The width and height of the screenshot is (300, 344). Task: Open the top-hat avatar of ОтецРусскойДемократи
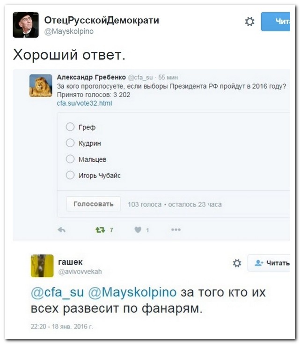tap(26, 25)
